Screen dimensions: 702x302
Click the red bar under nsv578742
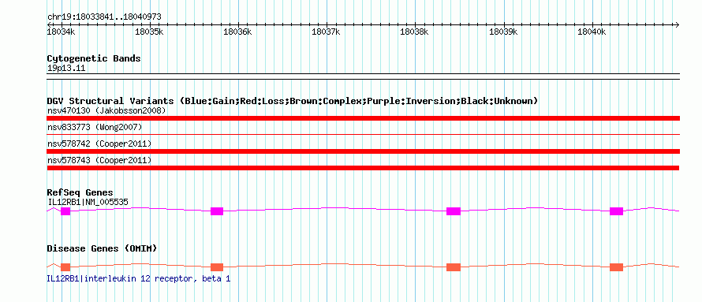tap(363, 151)
